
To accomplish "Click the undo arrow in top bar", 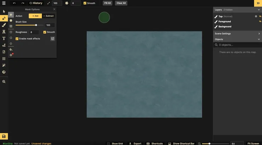I will [x=15, y=3].
